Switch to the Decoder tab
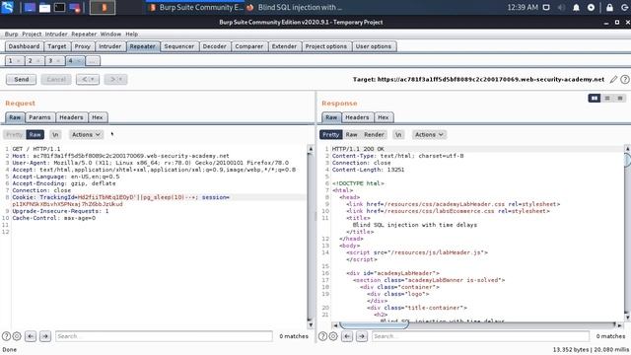The image size is (631, 355). pyautogui.click(x=215, y=46)
